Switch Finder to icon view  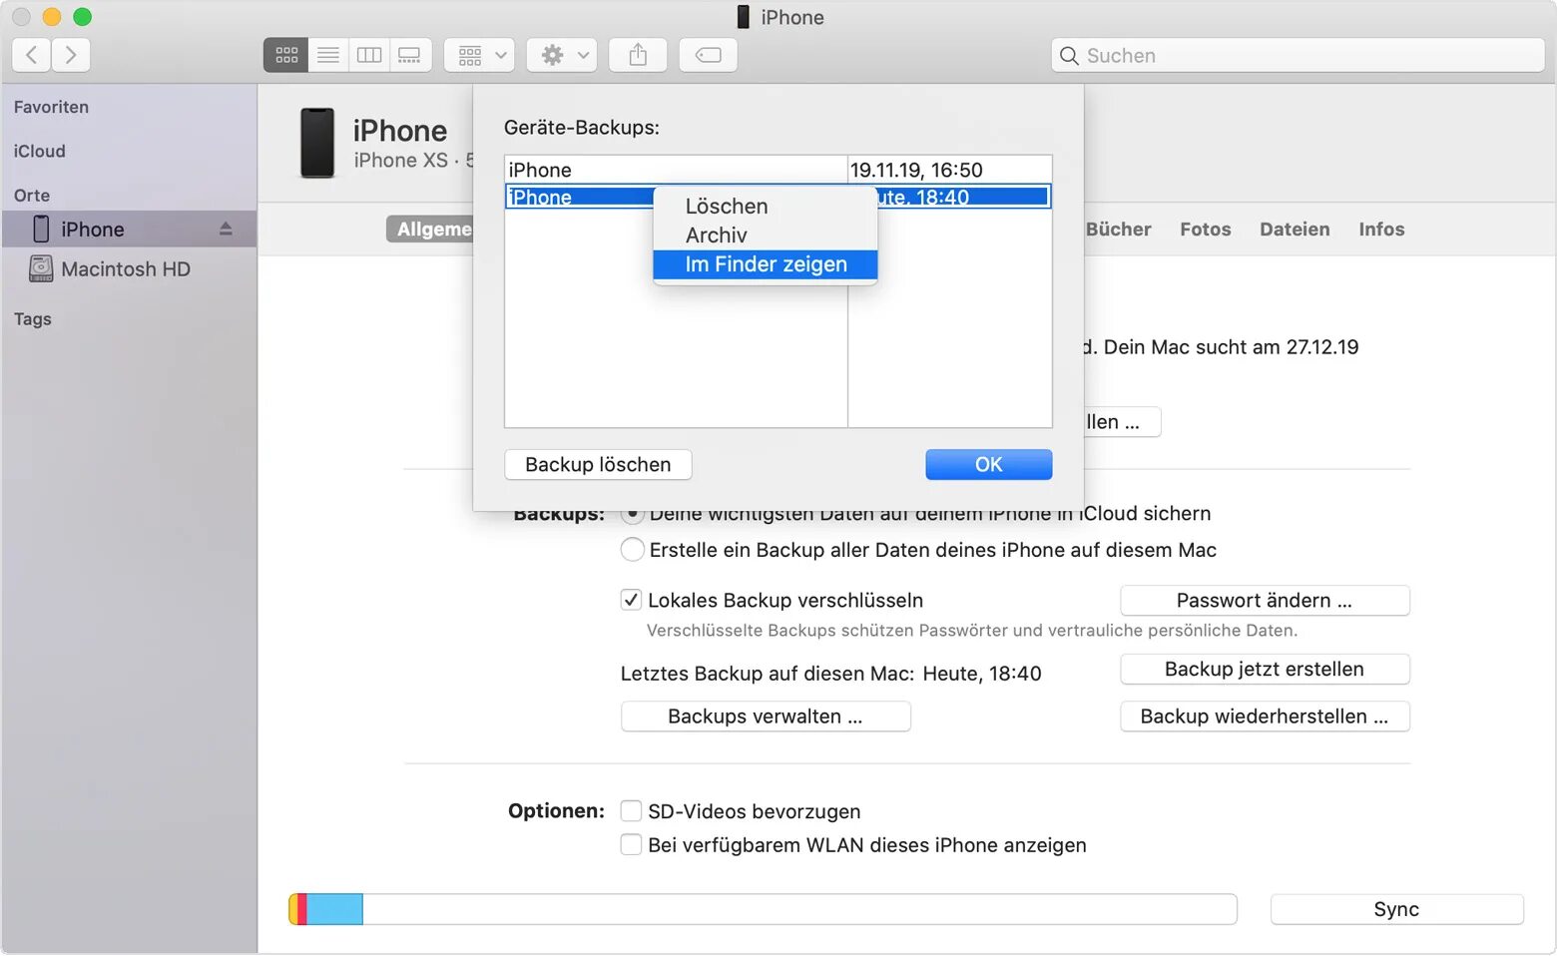tap(286, 55)
